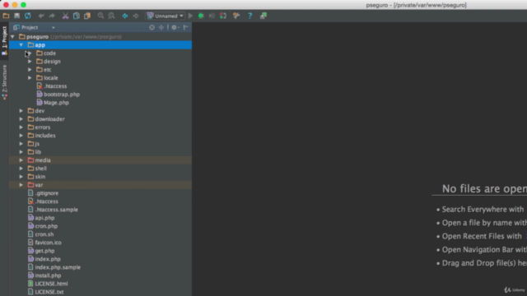Click the Collapse All icon in Project panel
527x296 pixels.
tap(161, 27)
